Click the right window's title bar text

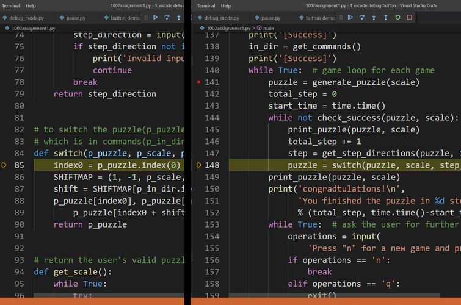click(x=371, y=5)
